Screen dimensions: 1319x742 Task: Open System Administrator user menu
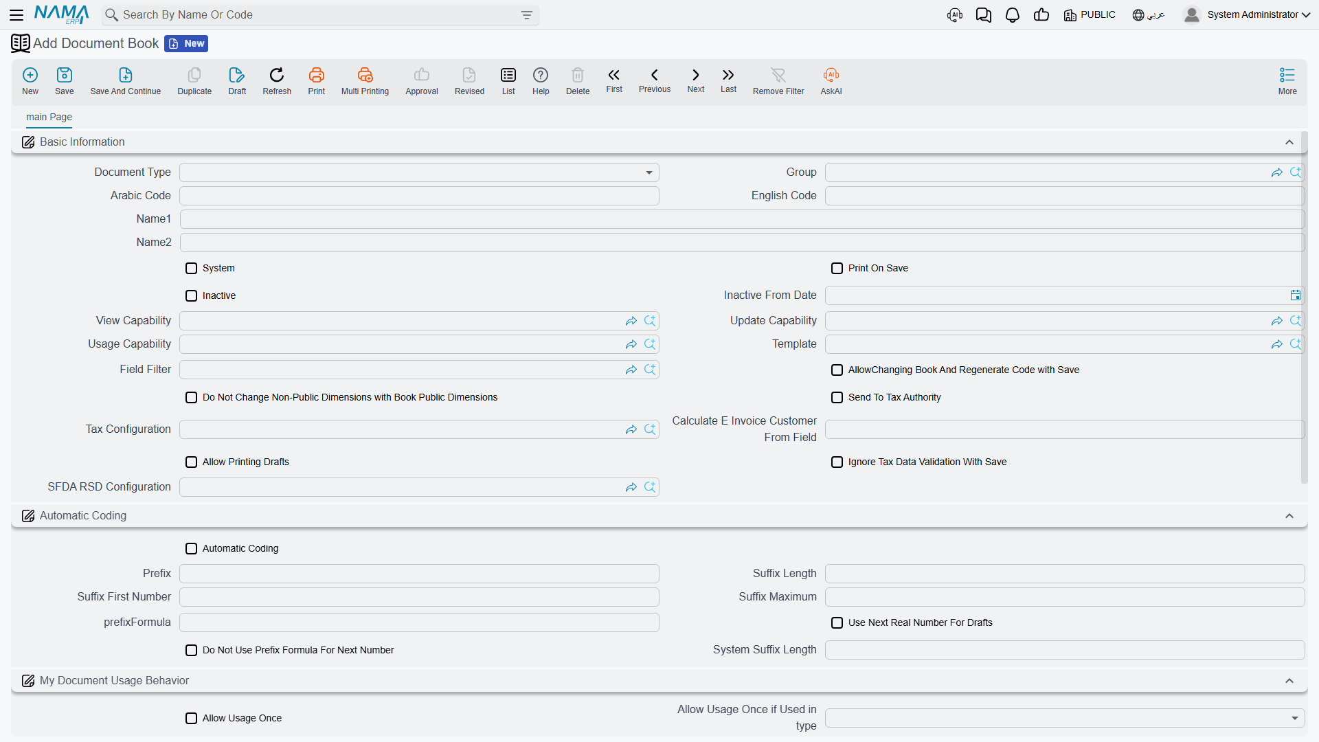click(1247, 15)
